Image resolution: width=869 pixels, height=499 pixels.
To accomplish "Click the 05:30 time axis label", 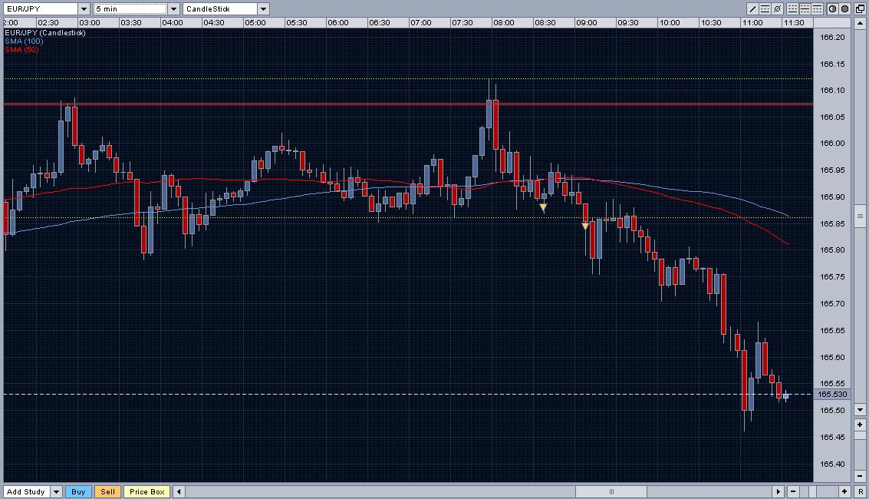I will coord(297,23).
